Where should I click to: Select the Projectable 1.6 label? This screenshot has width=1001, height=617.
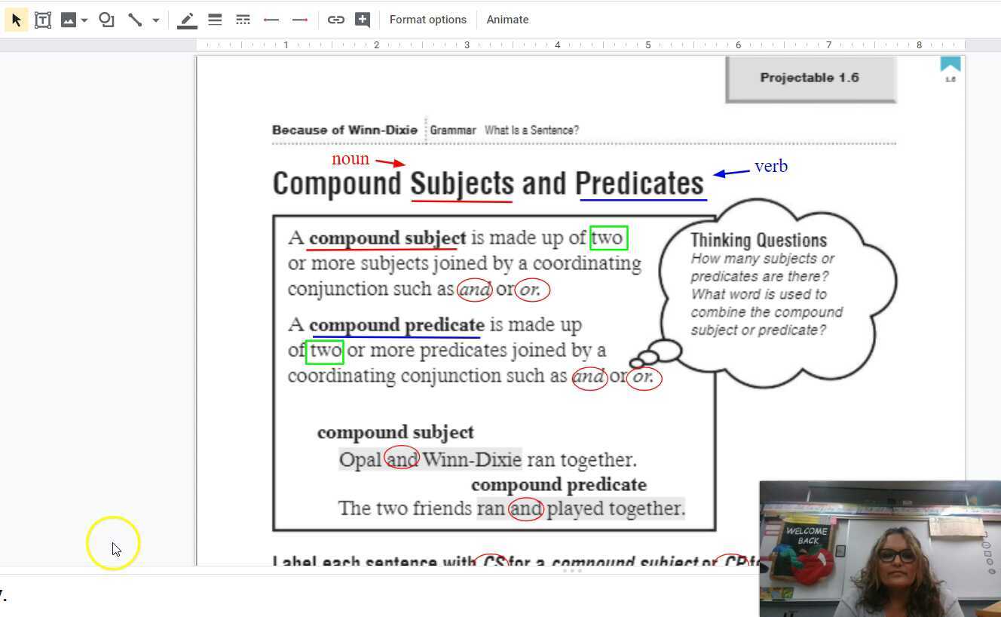click(811, 77)
